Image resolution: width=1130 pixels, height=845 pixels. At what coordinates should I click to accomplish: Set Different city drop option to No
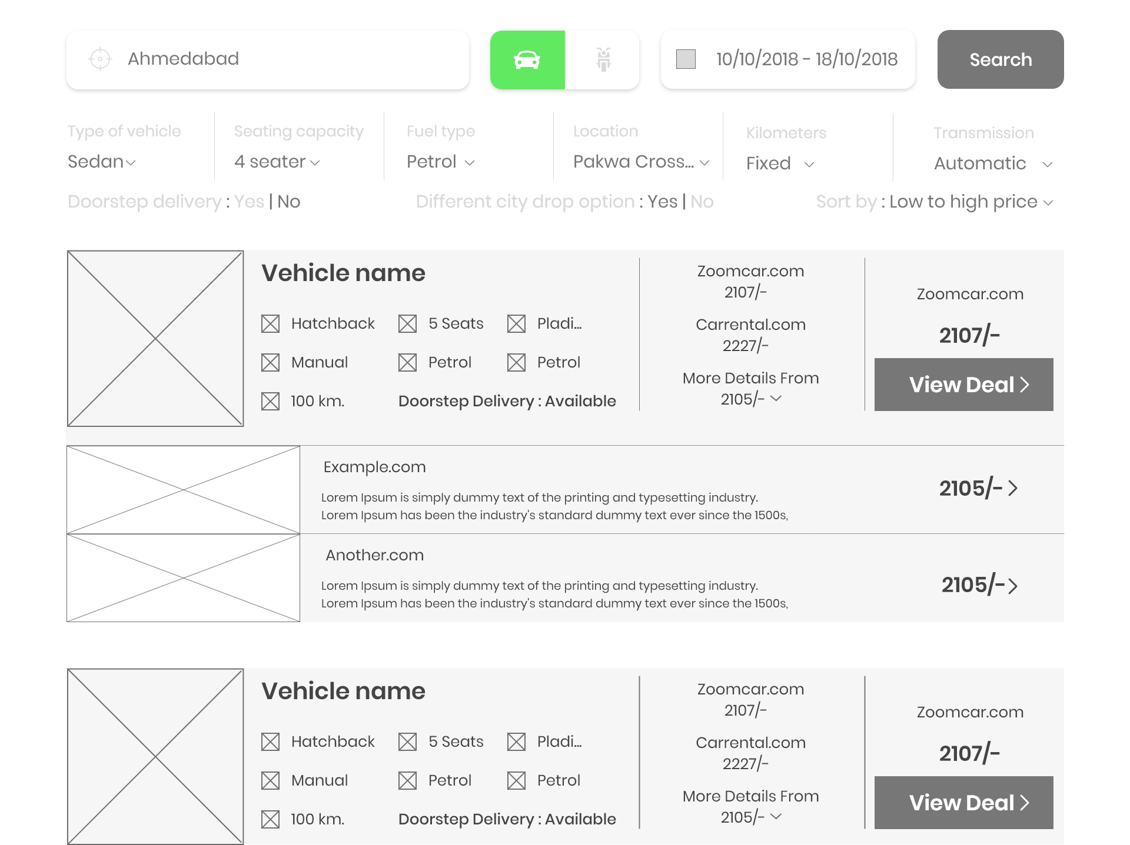point(702,202)
